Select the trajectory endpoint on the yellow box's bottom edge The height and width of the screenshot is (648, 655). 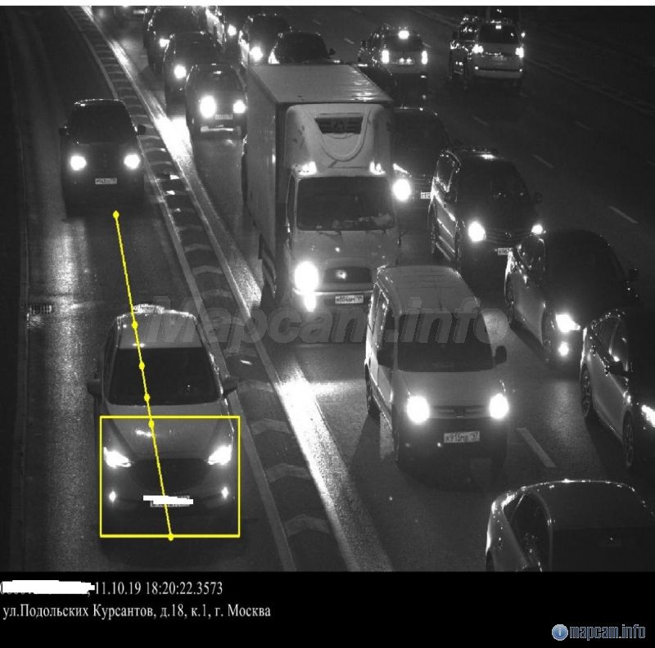click(x=170, y=538)
